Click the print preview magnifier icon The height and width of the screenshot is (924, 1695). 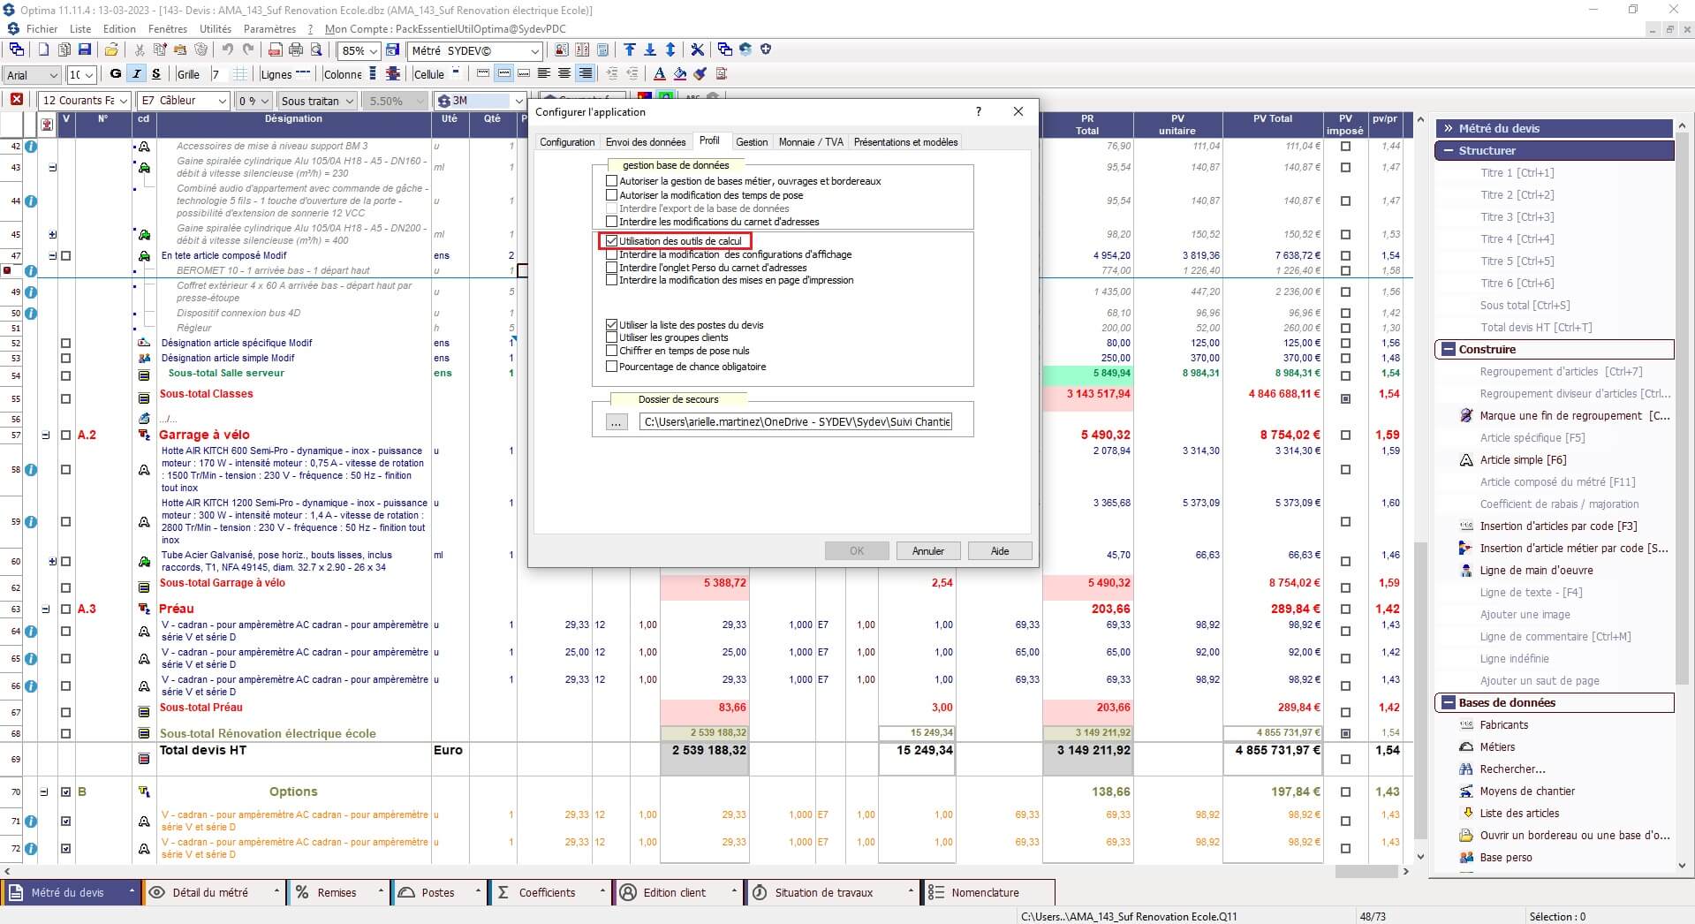(316, 49)
